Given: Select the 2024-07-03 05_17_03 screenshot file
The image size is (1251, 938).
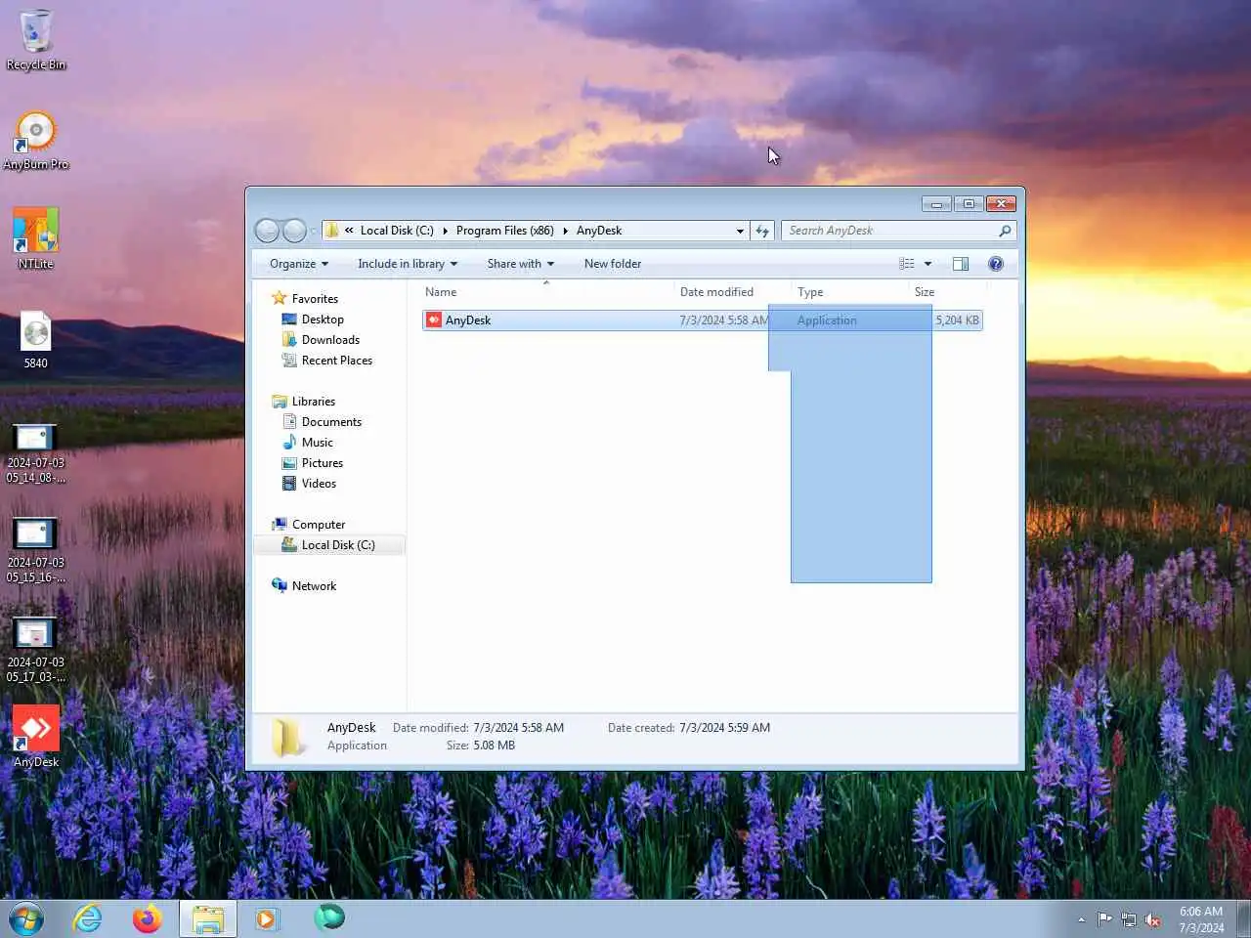Looking at the screenshot, I should click(x=36, y=650).
